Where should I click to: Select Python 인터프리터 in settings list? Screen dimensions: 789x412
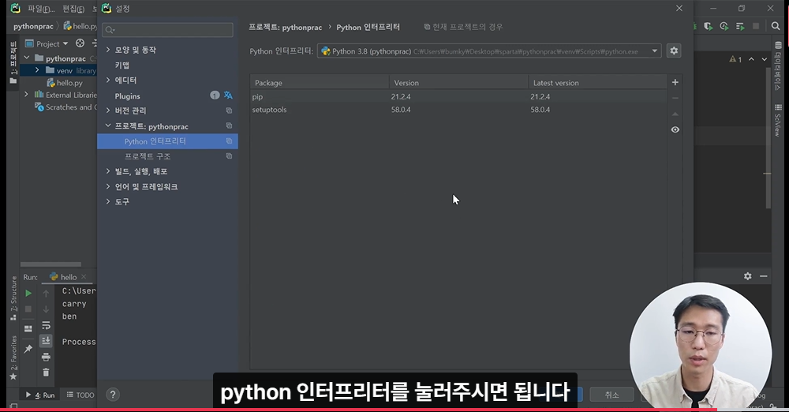click(167, 141)
